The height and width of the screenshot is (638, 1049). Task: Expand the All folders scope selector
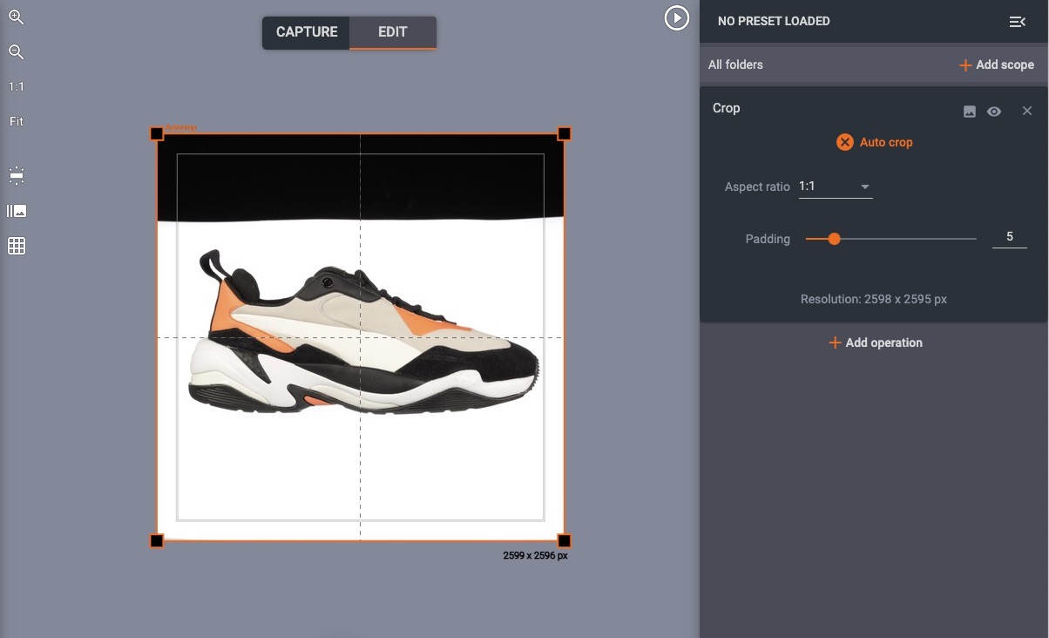click(736, 64)
